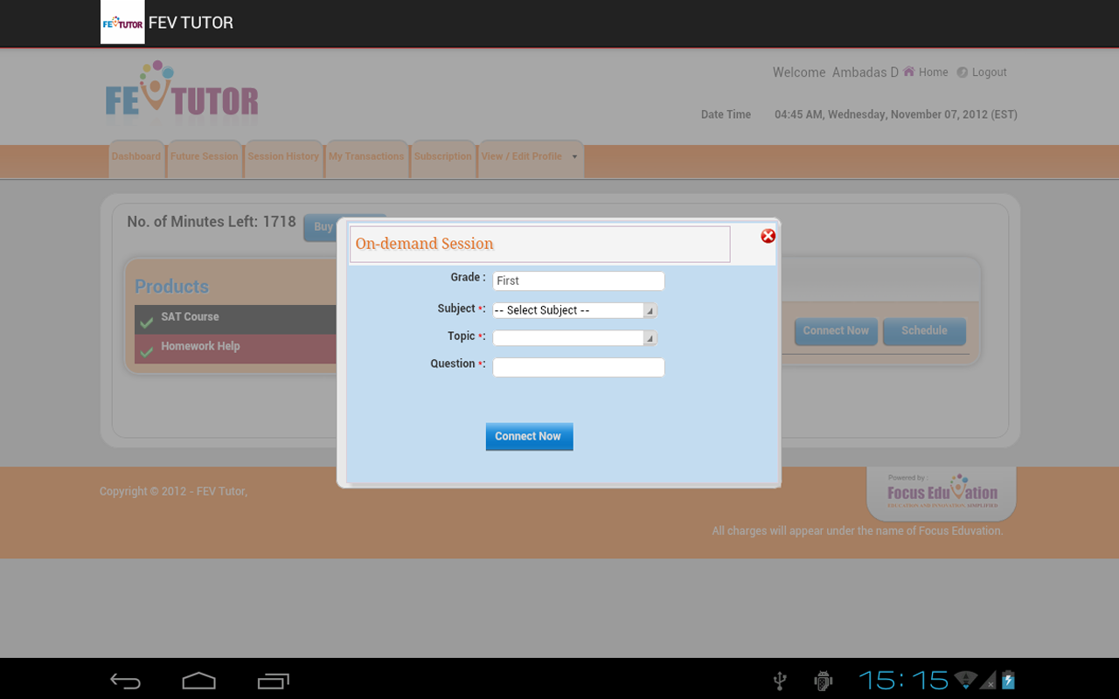The width and height of the screenshot is (1119, 699).
Task: Click the Schedule button
Action: (924, 331)
